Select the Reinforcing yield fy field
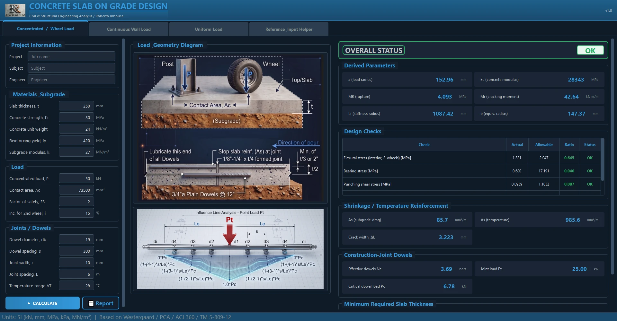 (x=76, y=141)
